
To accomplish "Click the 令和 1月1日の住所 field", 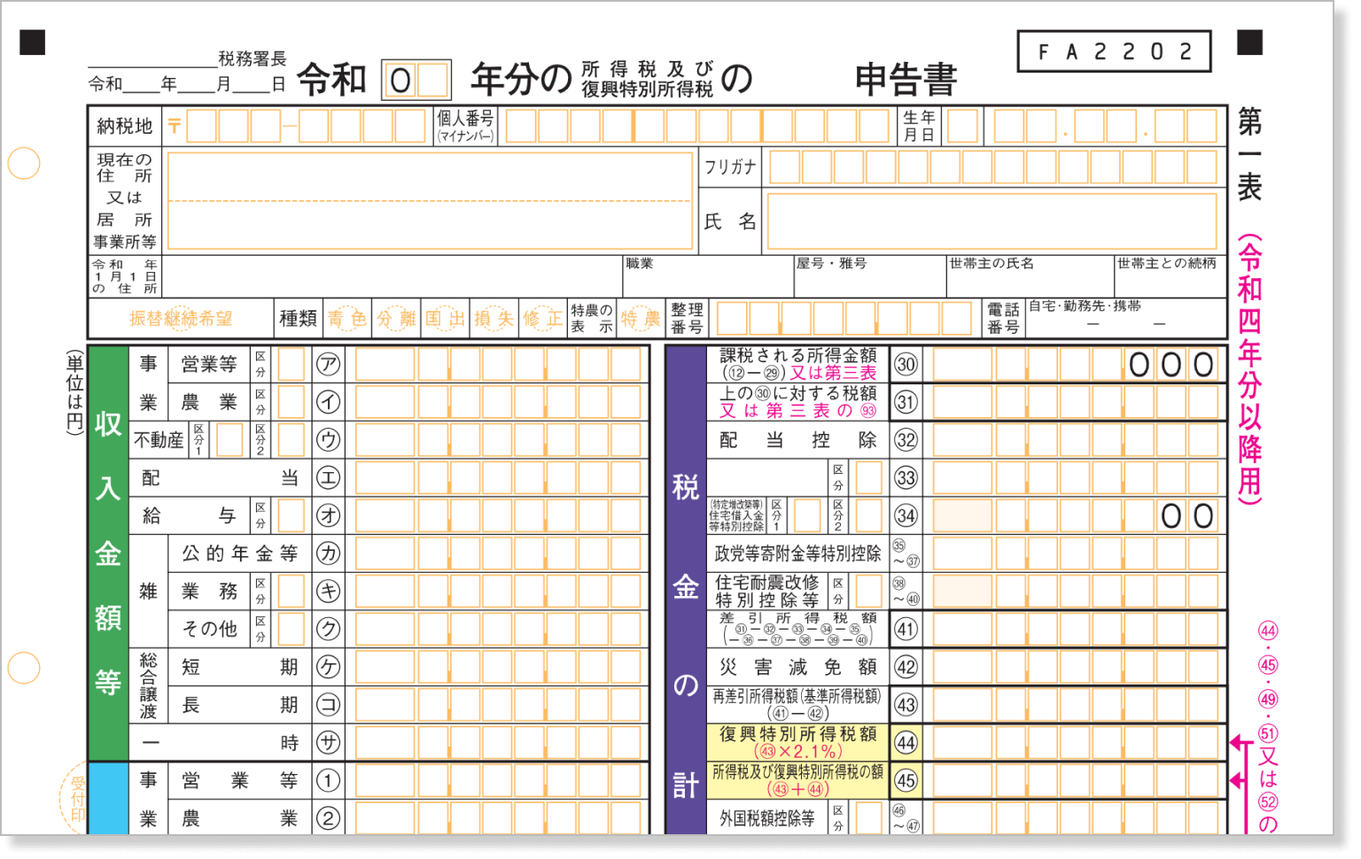I will 393,276.
